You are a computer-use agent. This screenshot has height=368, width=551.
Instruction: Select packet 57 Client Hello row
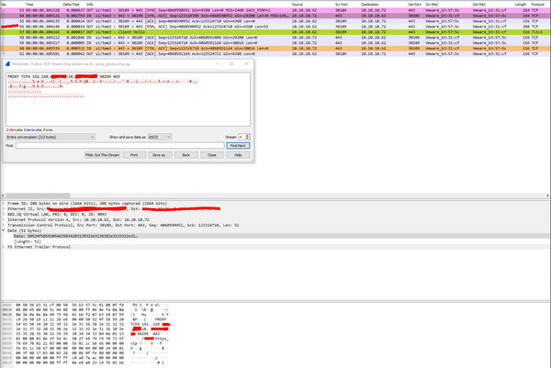275,32
